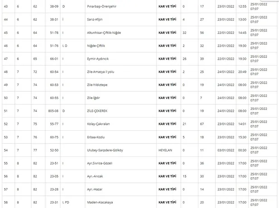The width and height of the screenshot is (279, 208).
Task: Click row number 58 cell
Action: tap(6, 202)
